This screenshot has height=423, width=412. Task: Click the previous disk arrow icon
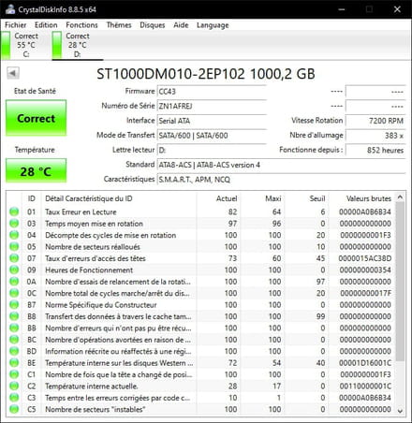coord(13,73)
